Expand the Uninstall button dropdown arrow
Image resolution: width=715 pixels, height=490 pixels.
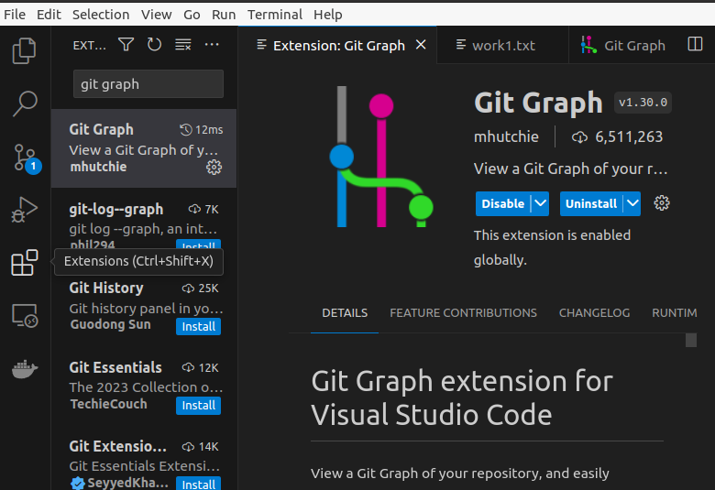point(632,203)
